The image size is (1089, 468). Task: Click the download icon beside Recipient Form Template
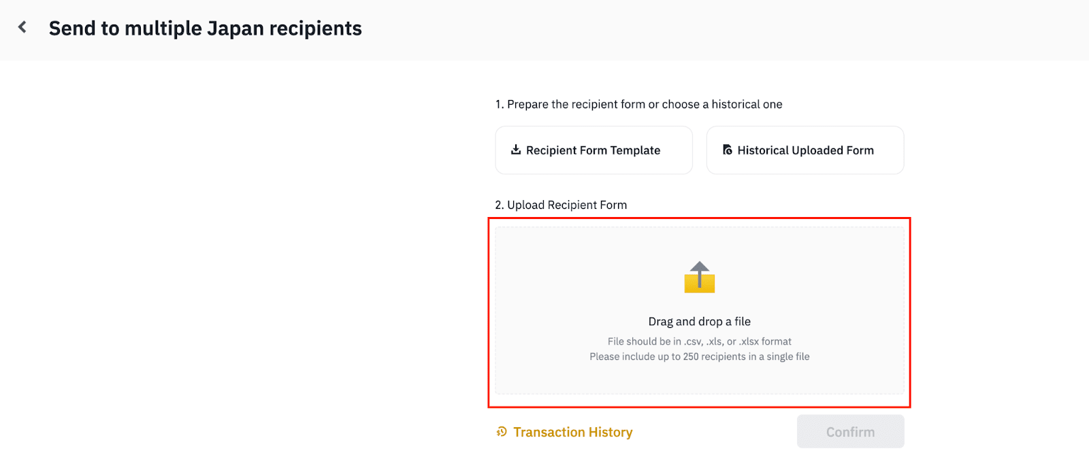(516, 150)
